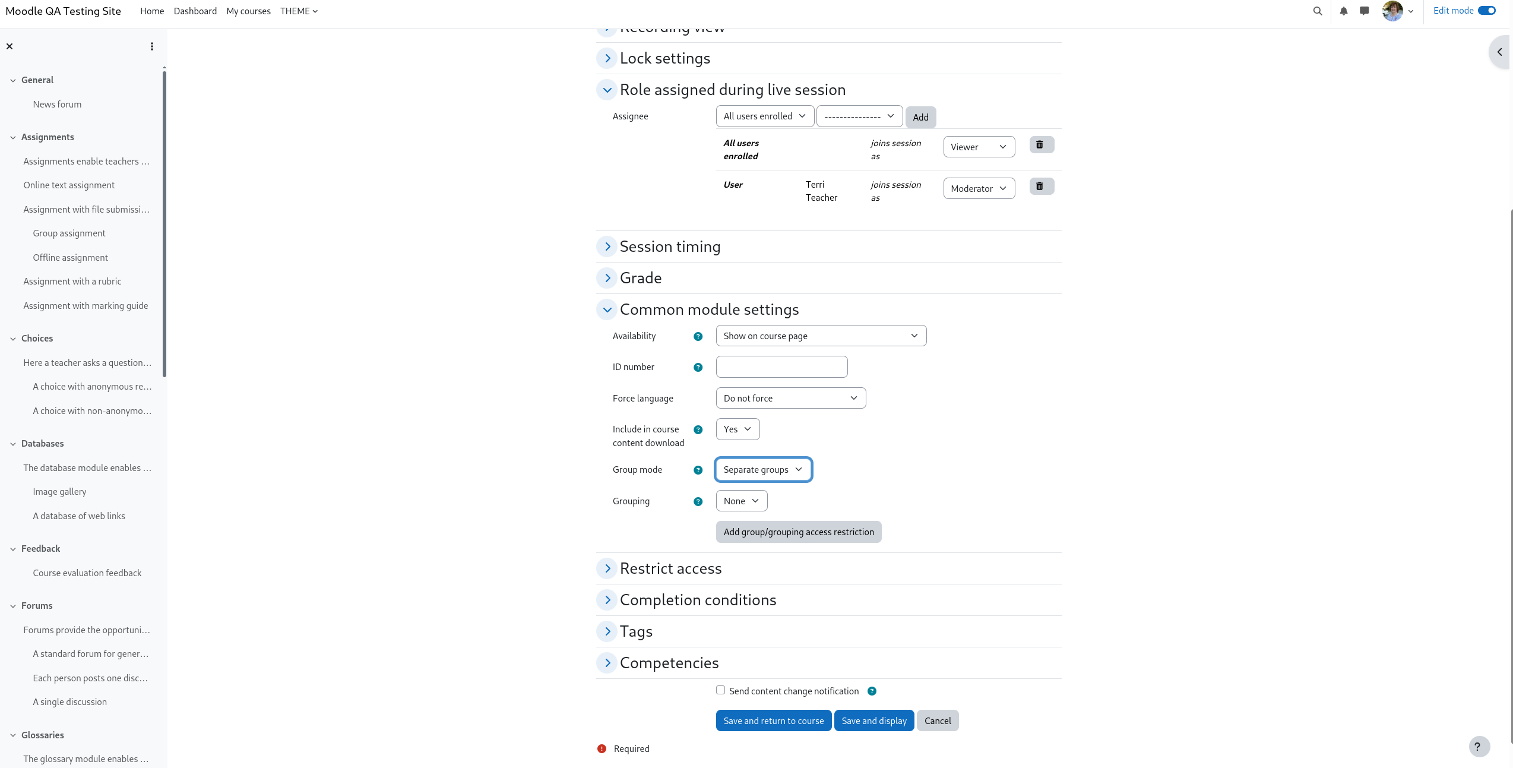This screenshot has height=768, width=1513.
Task: Change Viewer role dropdown
Action: (979, 147)
